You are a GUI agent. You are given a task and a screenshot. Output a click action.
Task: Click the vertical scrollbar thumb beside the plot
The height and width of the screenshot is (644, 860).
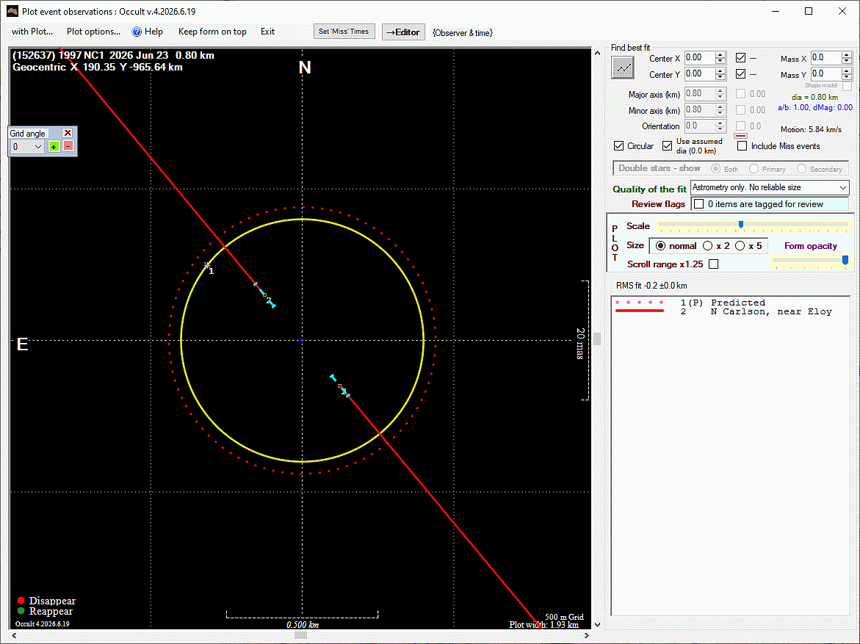coord(597,339)
